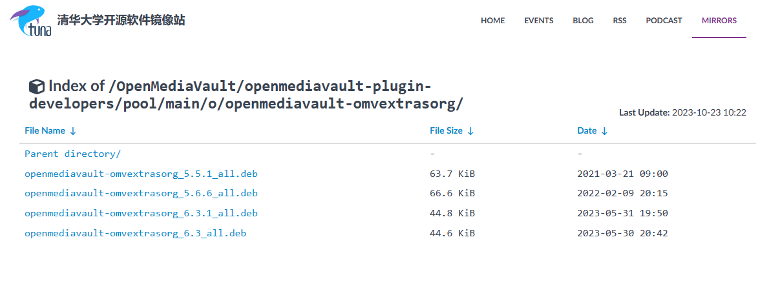The height and width of the screenshot is (288, 780).
Task: Go to the PODCAST page
Action: pos(664,21)
